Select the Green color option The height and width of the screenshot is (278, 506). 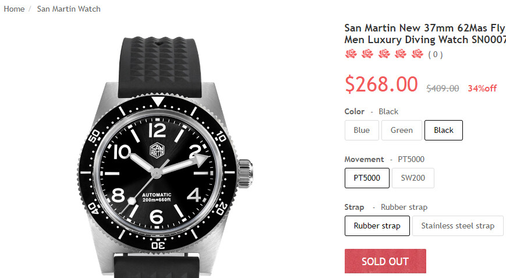click(401, 130)
